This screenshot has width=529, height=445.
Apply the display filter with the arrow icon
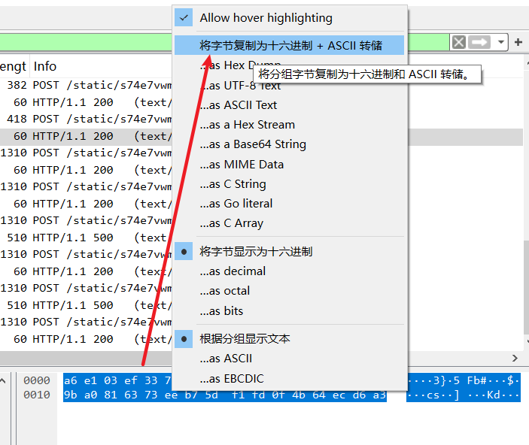[480, 43]
